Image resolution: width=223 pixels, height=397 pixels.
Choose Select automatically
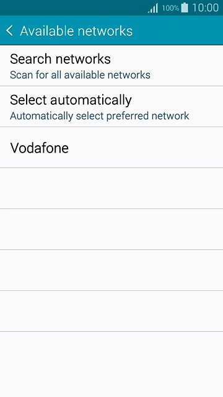[x=111, y=107]
